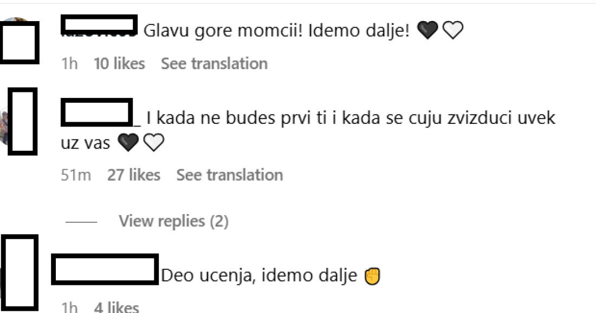Click the "51m" comment timestamp
The image size is (596, 313).
click(76, 175)
